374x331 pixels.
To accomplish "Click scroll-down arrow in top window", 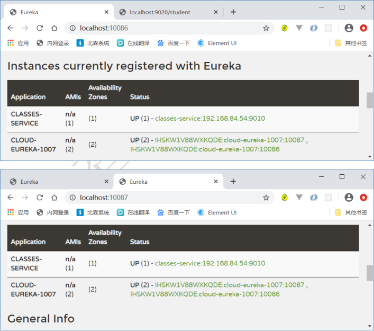I will (x=370, y=157).
